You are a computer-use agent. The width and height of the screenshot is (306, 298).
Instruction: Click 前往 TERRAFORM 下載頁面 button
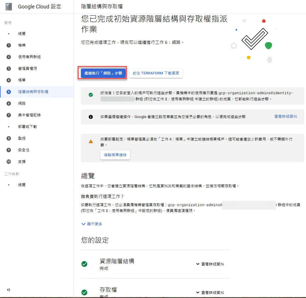click(x=156, y=73)
